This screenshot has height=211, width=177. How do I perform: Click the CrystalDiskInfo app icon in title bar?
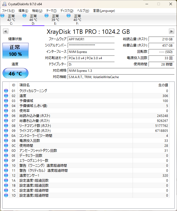pos(4,4)
